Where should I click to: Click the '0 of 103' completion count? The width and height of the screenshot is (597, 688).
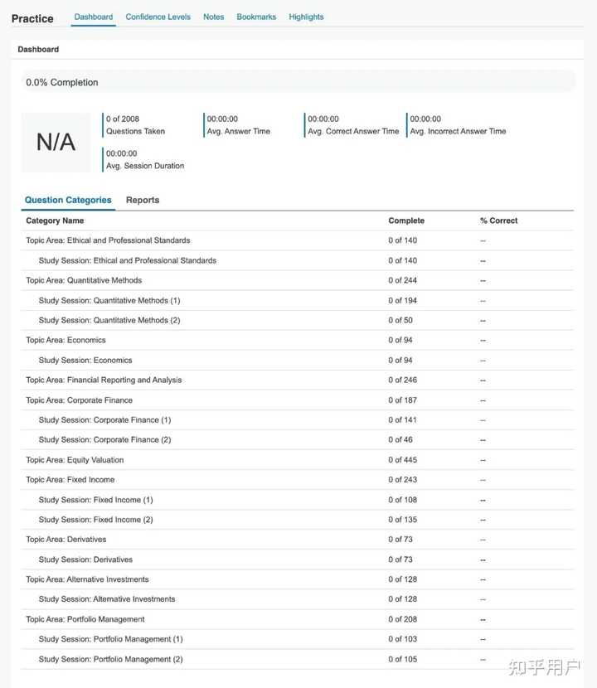pos(402,639)
